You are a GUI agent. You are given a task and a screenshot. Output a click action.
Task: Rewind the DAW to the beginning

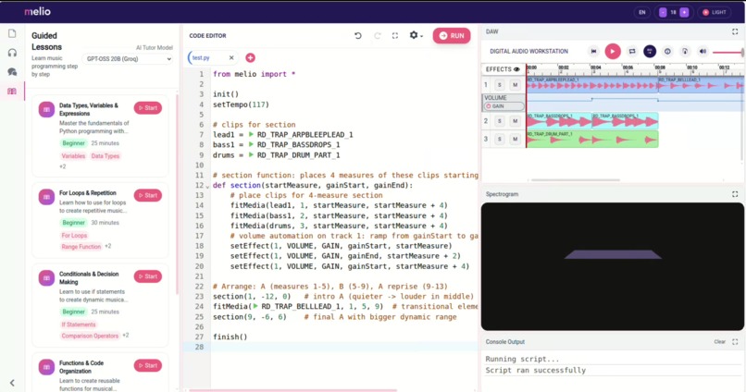click(x=594, y=52)
